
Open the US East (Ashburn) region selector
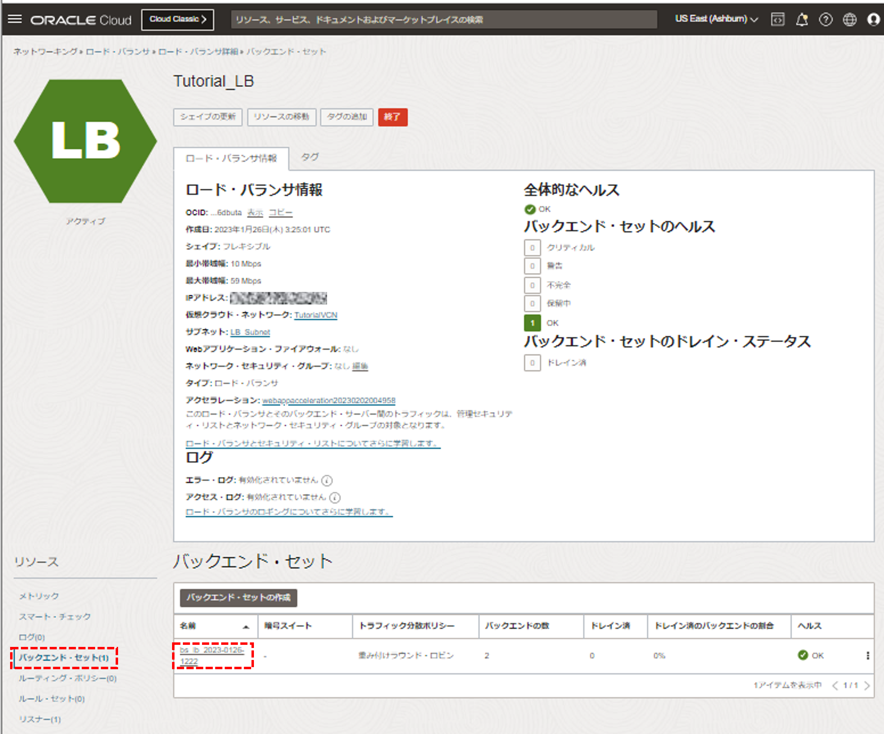(x=716, y=19)
